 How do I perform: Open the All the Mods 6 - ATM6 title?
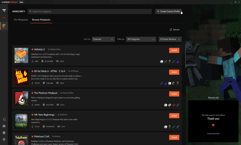pyautogui.click(x=50, y=71)
